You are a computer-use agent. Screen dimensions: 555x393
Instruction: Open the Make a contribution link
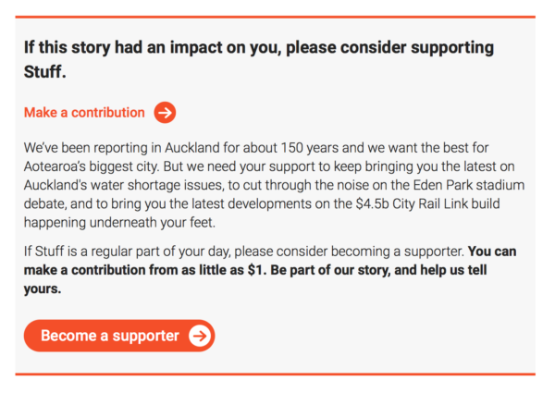click(84, 113)
